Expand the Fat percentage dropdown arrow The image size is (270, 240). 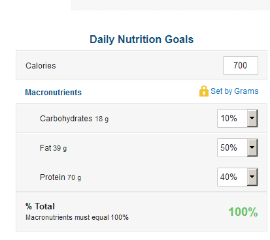(252, 147)
